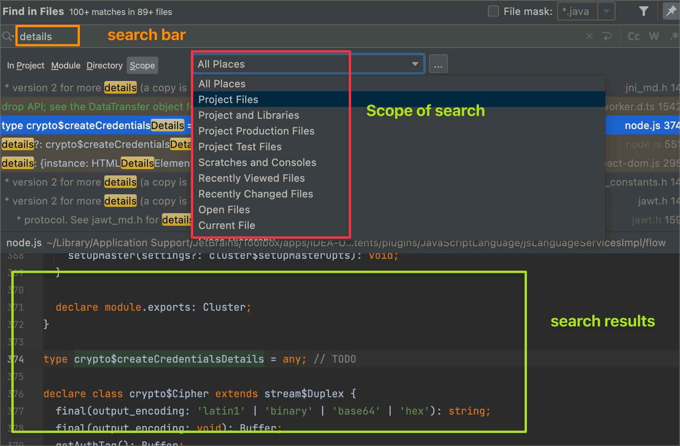
Task: Switch scope to Directory
Action: click(104, 65)
